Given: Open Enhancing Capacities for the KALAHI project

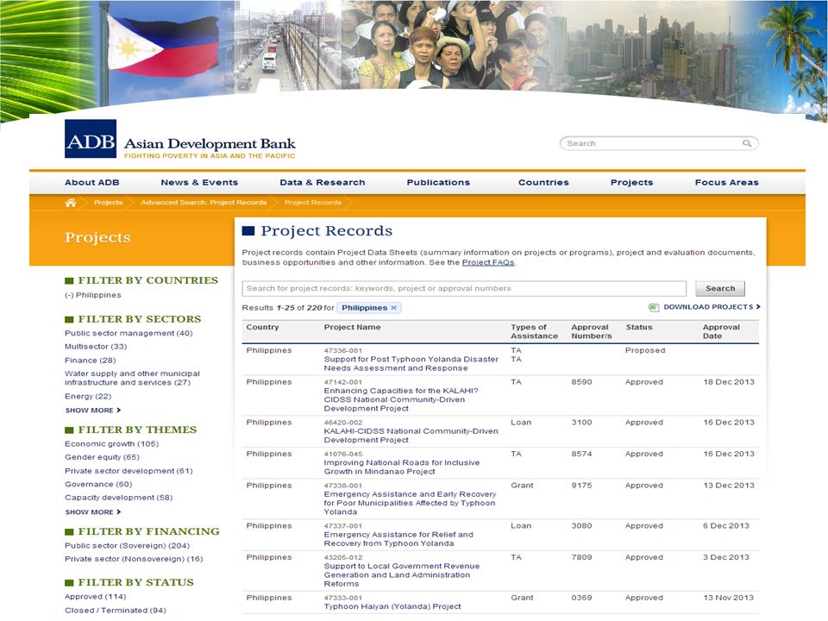Looking at the screenshot, I should (401, 399).
